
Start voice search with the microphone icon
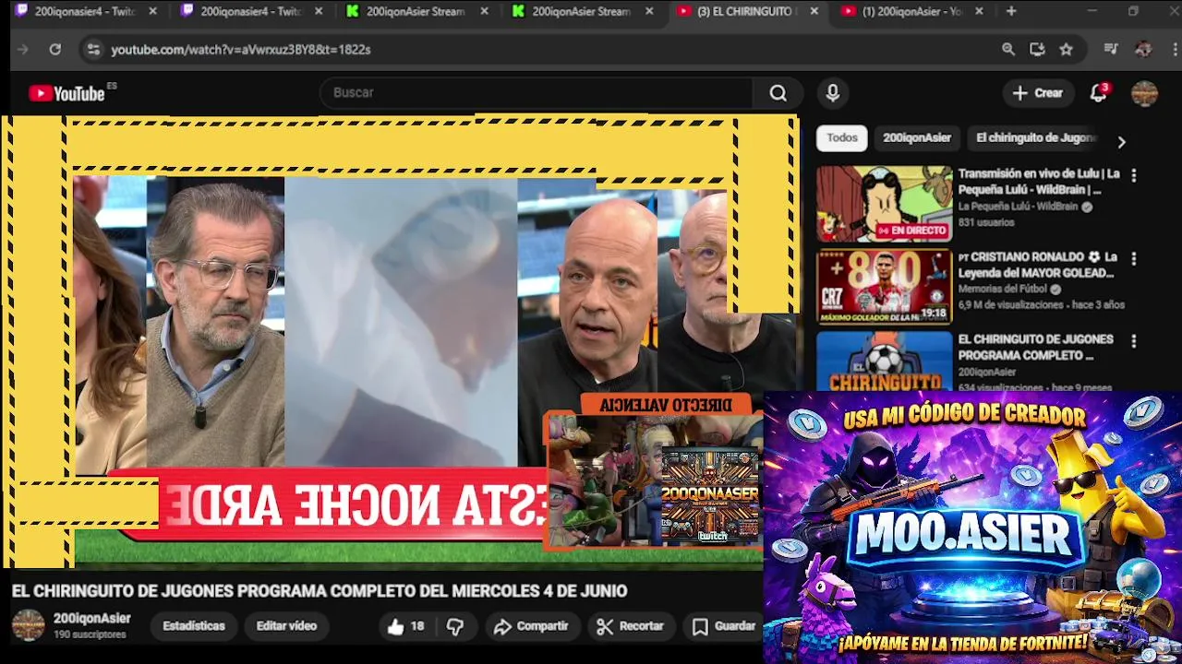pos(833,92)
